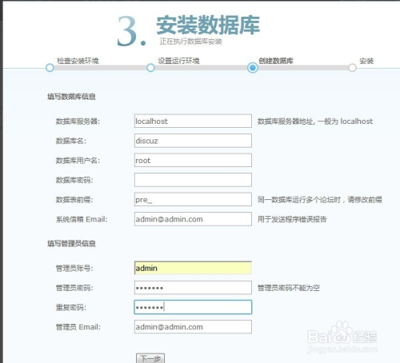Click the repeat password field
The width and height of the screenshot is (400, 363).
tap(193, 307)
